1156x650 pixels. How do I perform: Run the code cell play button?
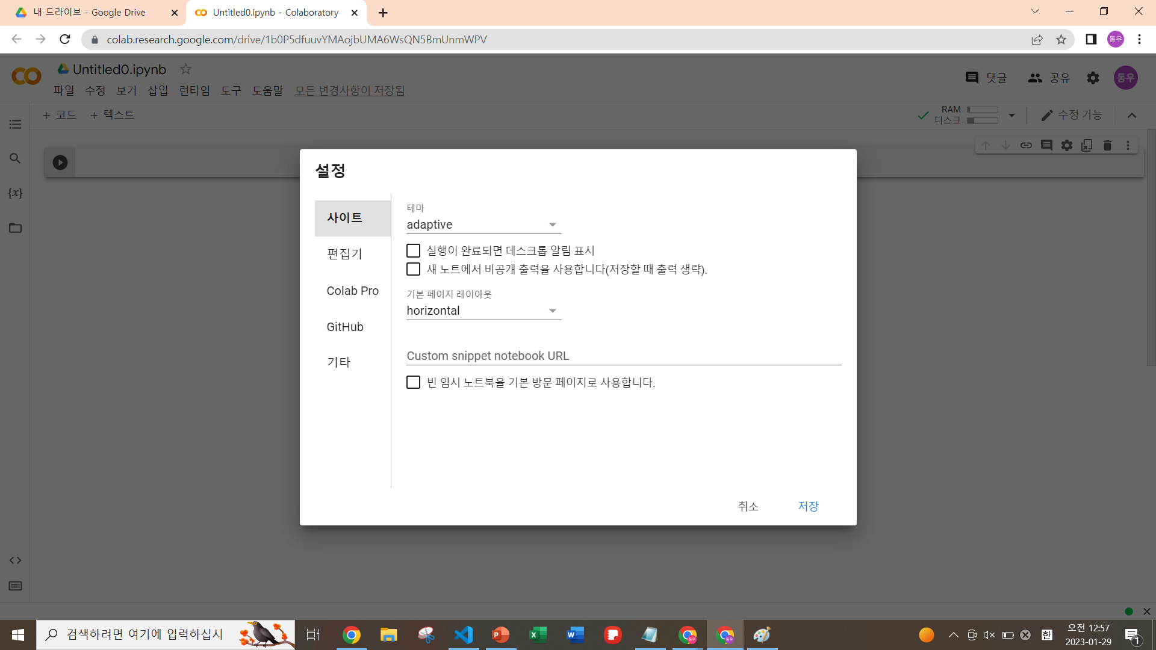pos(60,162)
